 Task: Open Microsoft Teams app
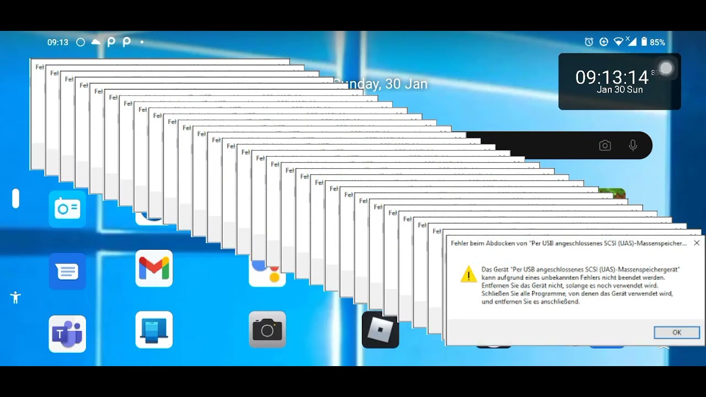pos(67,334)
